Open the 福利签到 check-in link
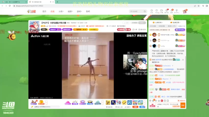Image resolution: width=209 pixels, height=117 pixels. point(142,30)
